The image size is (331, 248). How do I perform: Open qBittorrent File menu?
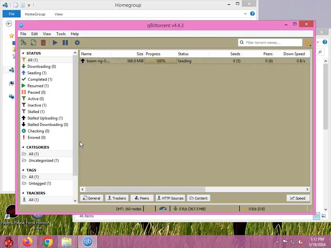(x=23, y=34)
